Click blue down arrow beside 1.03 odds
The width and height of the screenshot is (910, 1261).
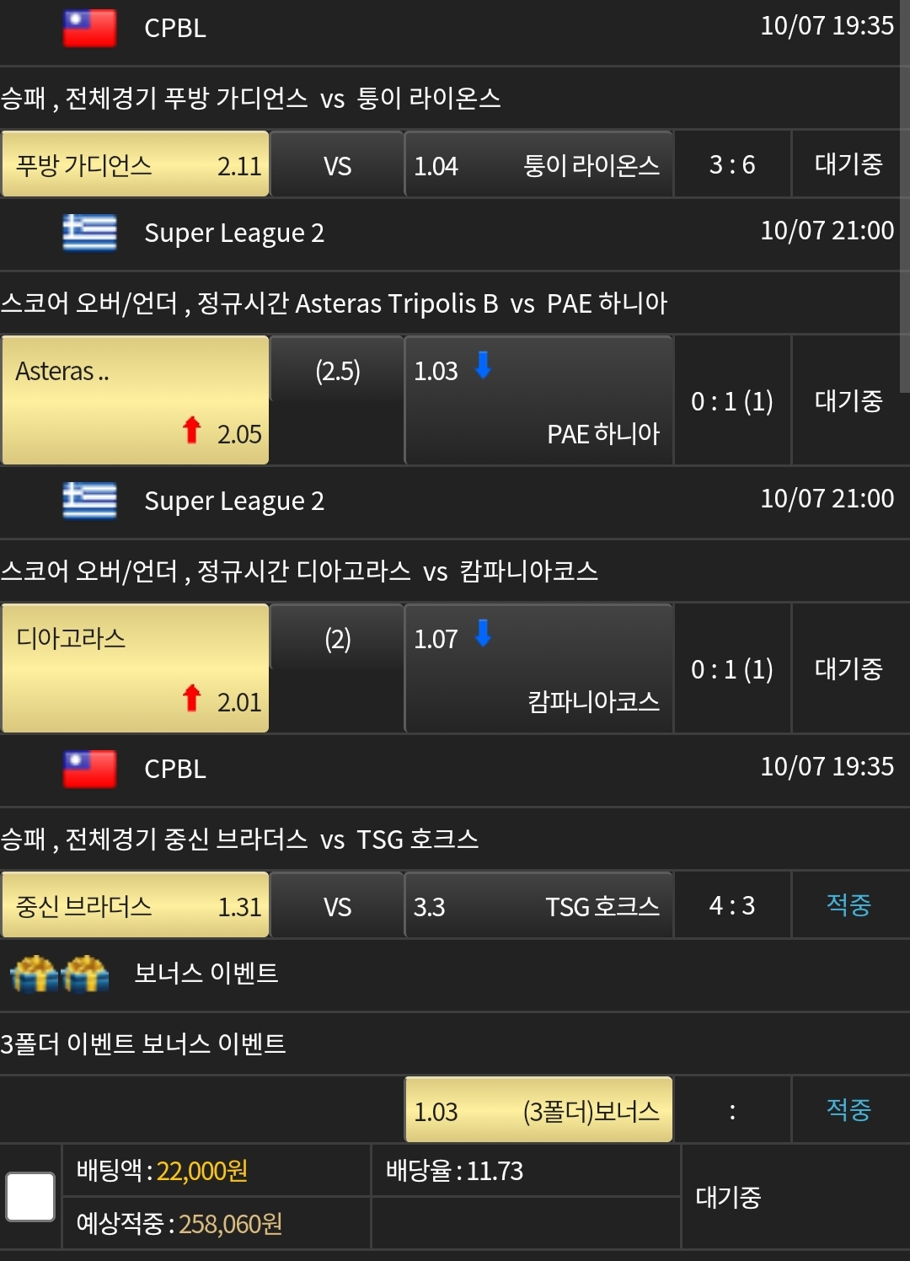point(483,366)
